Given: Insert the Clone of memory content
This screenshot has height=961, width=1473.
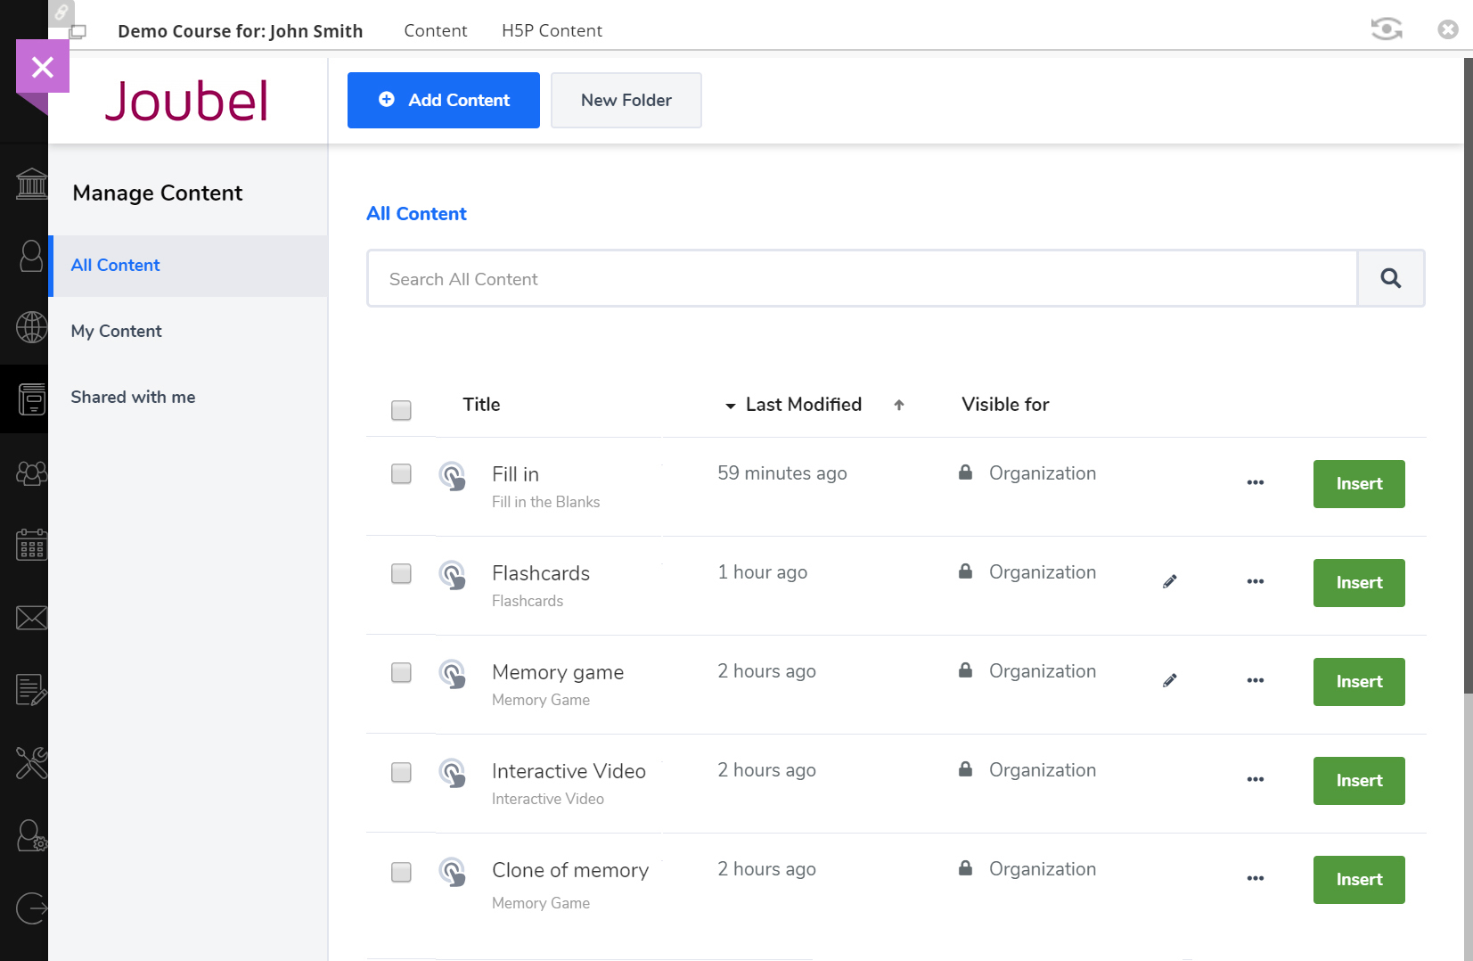Looking at the screenshot, I should click(x=1358, y=880).
